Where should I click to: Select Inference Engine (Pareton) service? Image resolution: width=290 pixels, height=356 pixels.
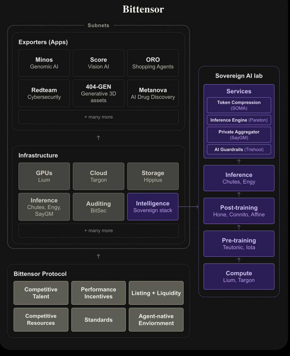(x=239, y=120)
